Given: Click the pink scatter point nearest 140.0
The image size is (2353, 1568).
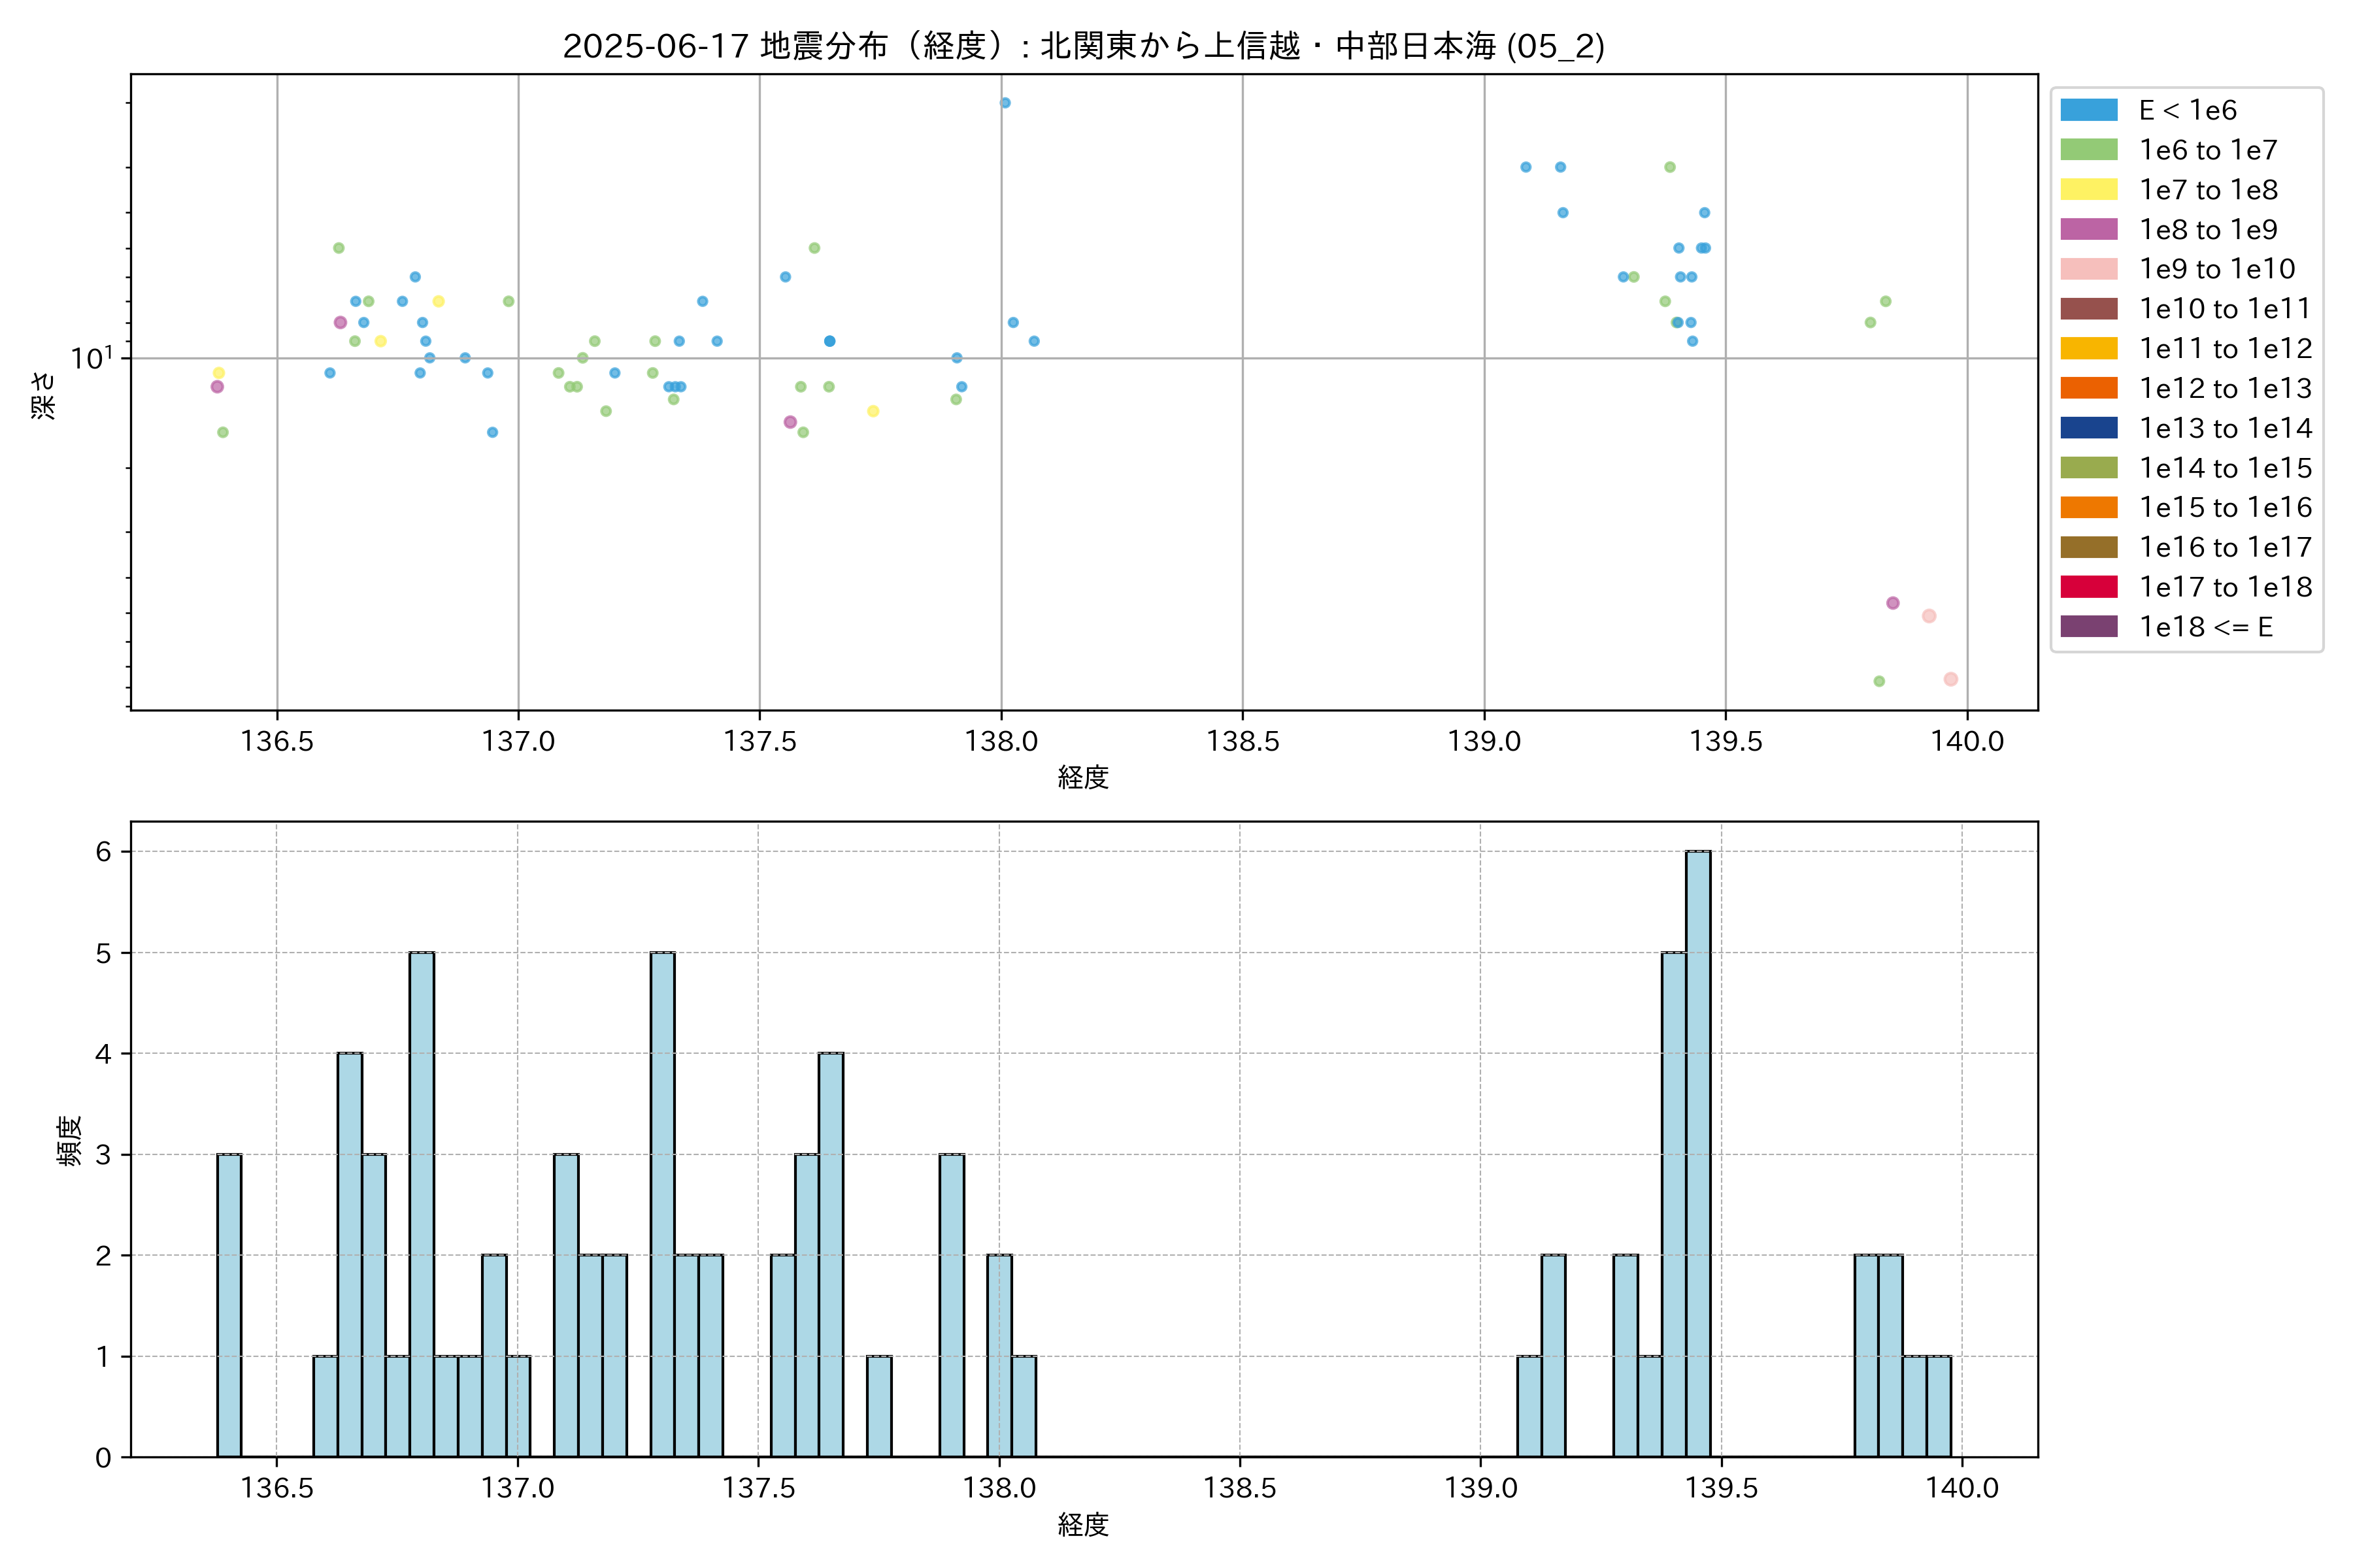Looking at the screenshot, I should [x=1950, y=679].
